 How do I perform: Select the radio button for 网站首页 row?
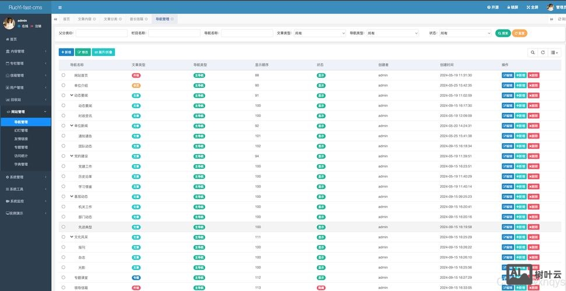tap(64, 75)
